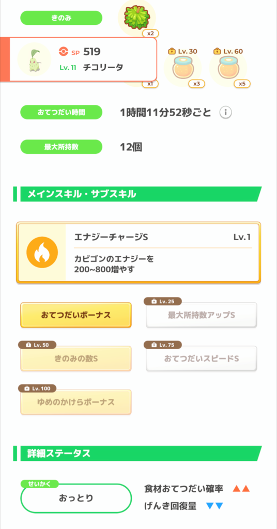Tap the 最大所持数 green label

pos(61,147)
